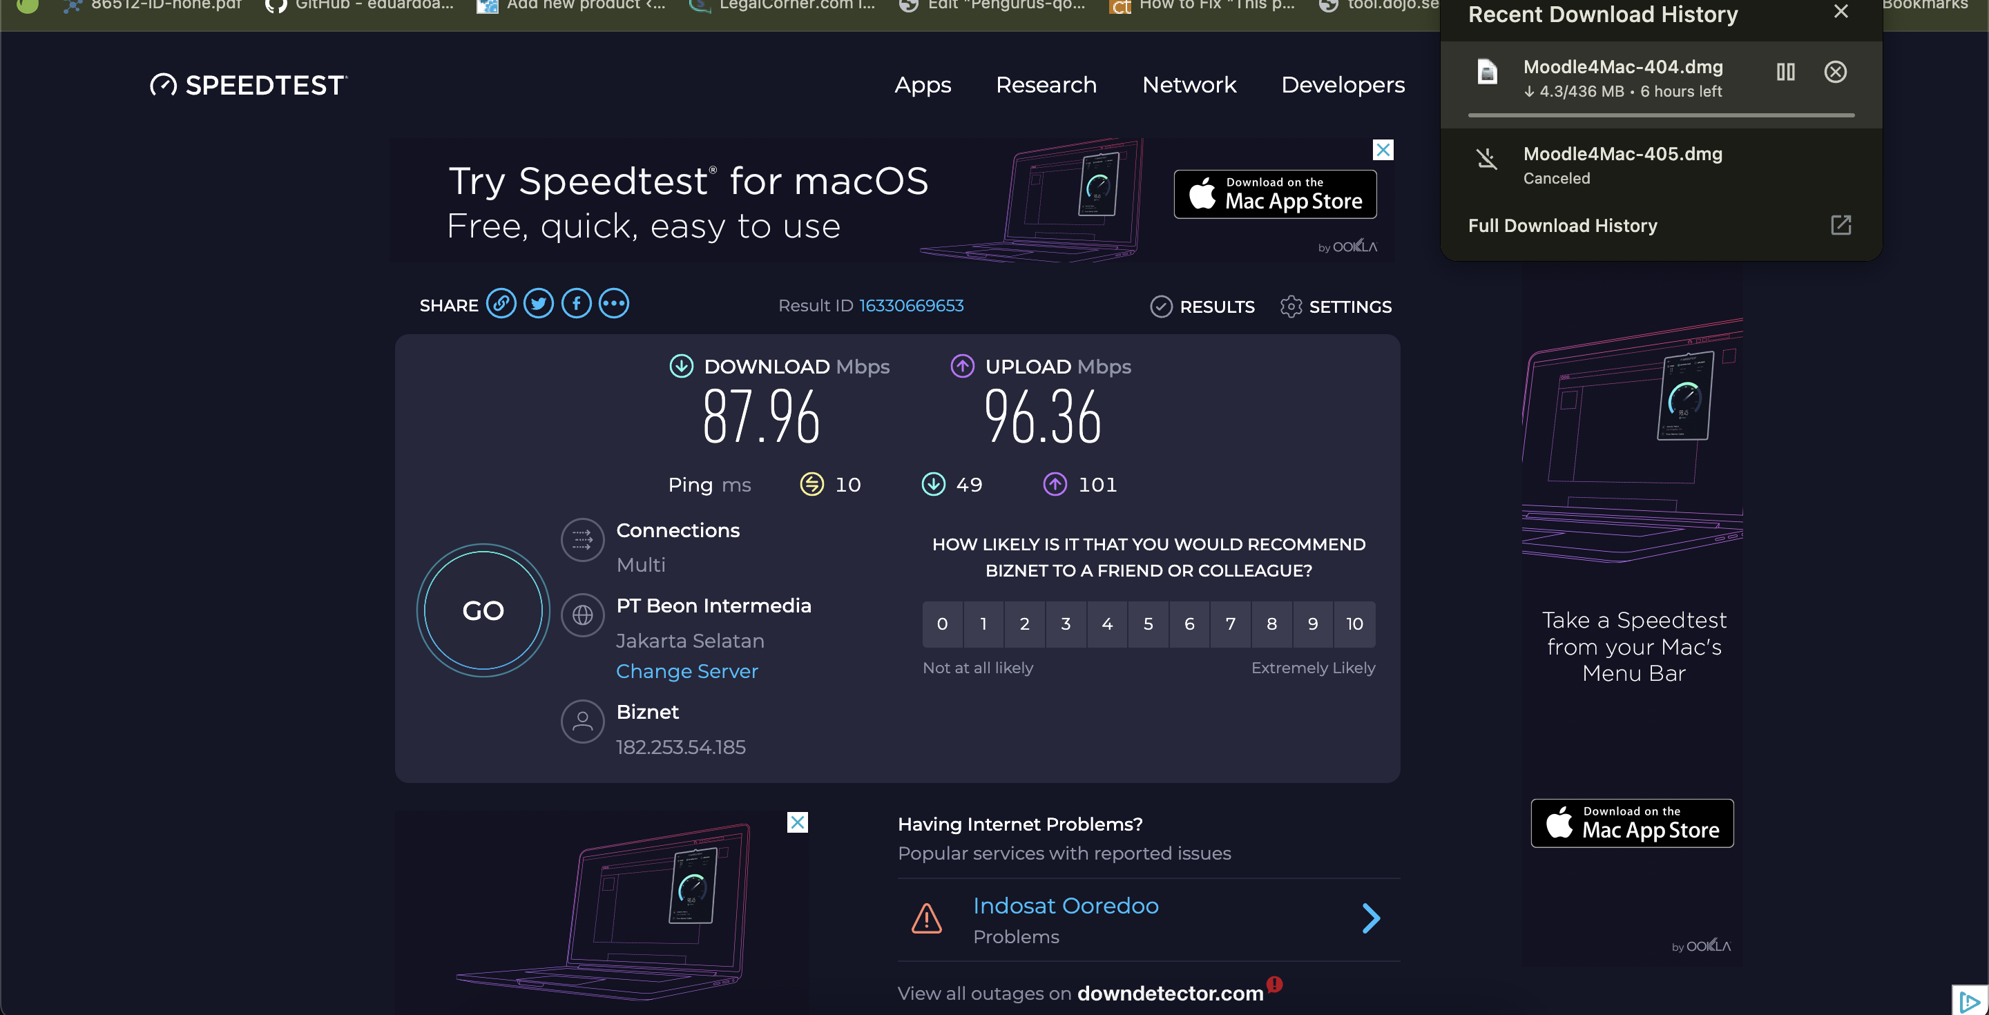This screenshot has height=1015, width=1989.
Task: Select rating 10 for Biznet recommendation
Action: click(1354, 623)
